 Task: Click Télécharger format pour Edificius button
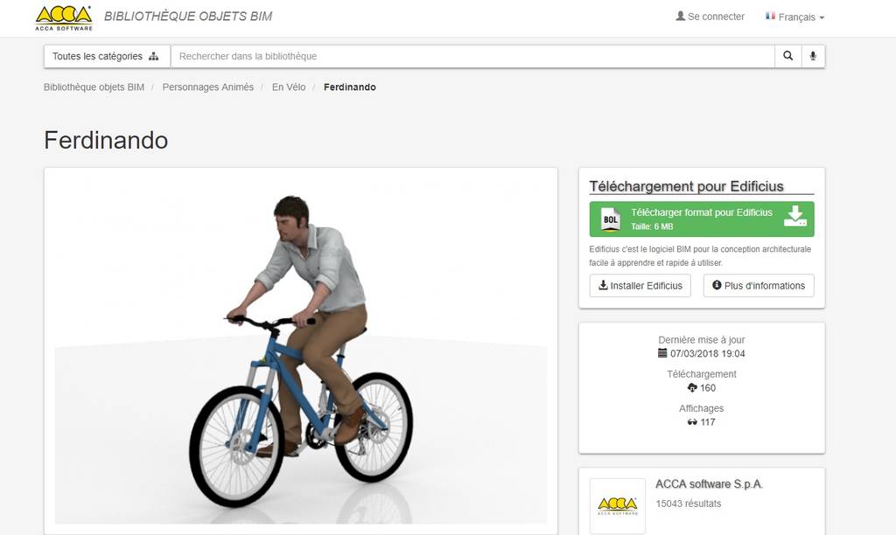pos(702,219)
